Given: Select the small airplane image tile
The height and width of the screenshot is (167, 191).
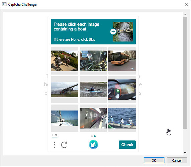Looking at the screenshot, I should [65, 90].
